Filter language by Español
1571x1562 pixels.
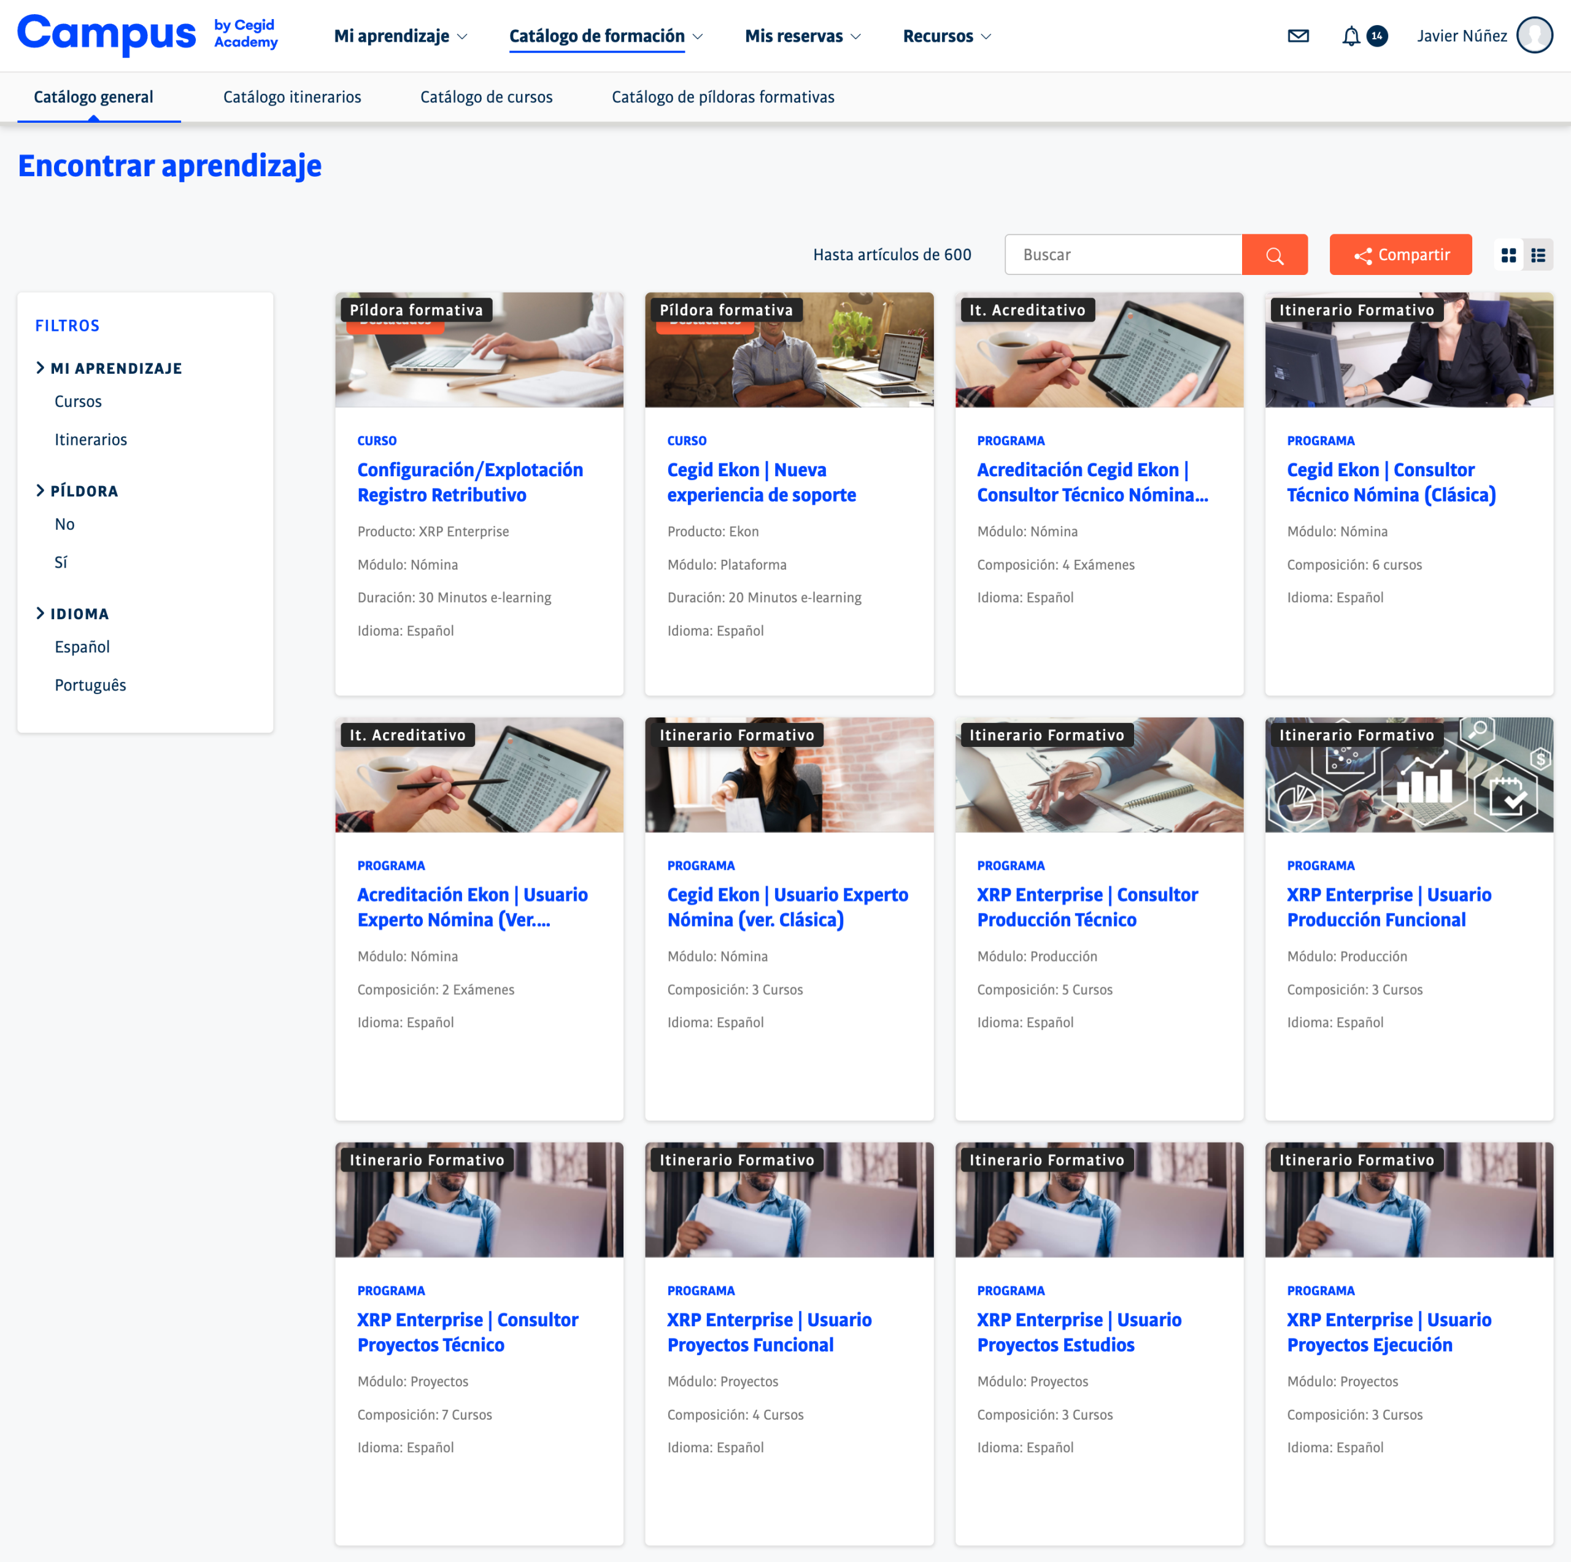(82, 648)
